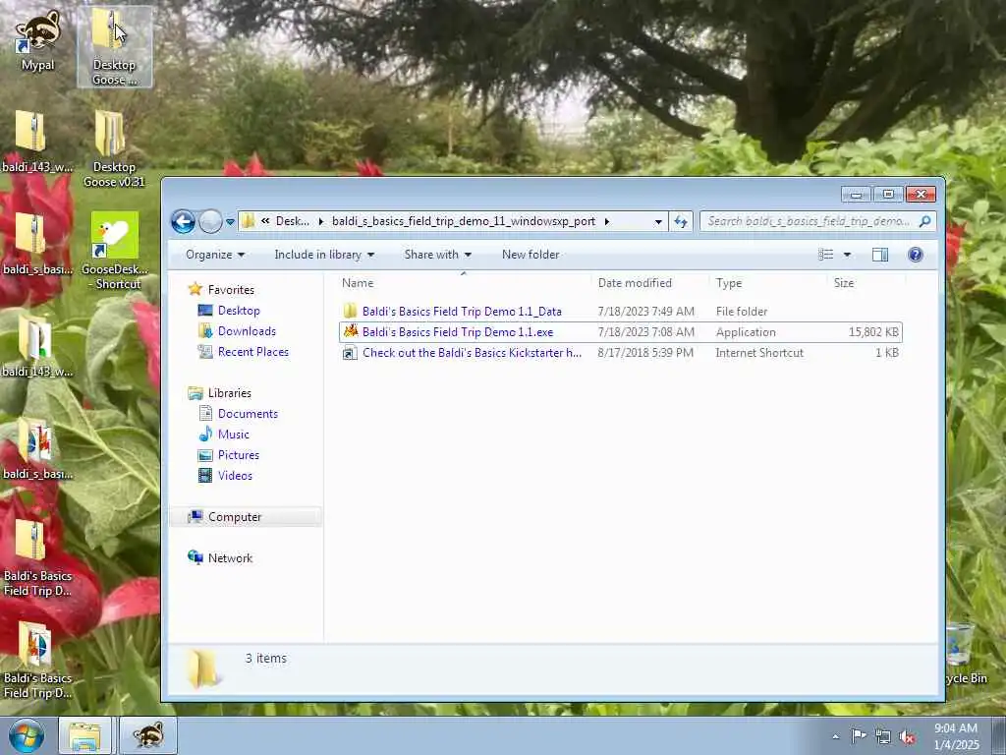
Task: Click the network tray icon
Action: click(x=883, y=736)
